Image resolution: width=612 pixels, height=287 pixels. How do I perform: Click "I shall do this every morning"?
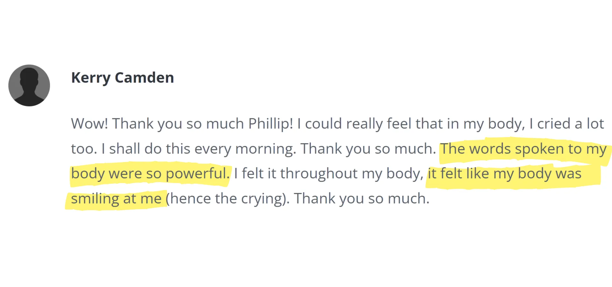pos(198,149)
